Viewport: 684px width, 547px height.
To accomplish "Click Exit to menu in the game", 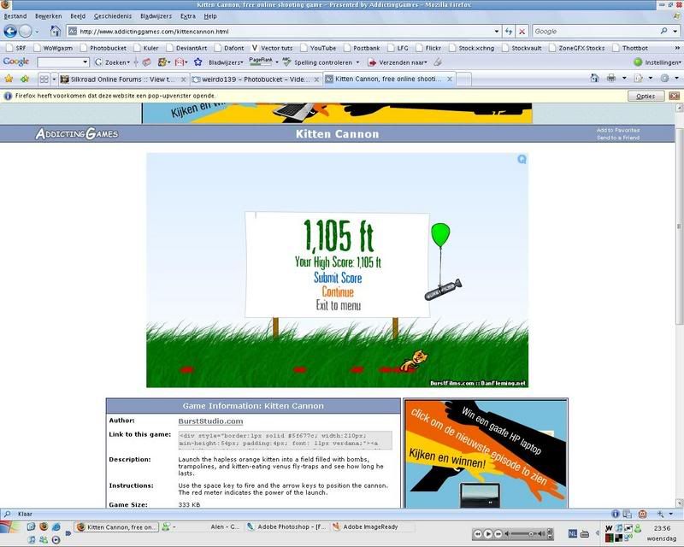I will tap(339, 305).
